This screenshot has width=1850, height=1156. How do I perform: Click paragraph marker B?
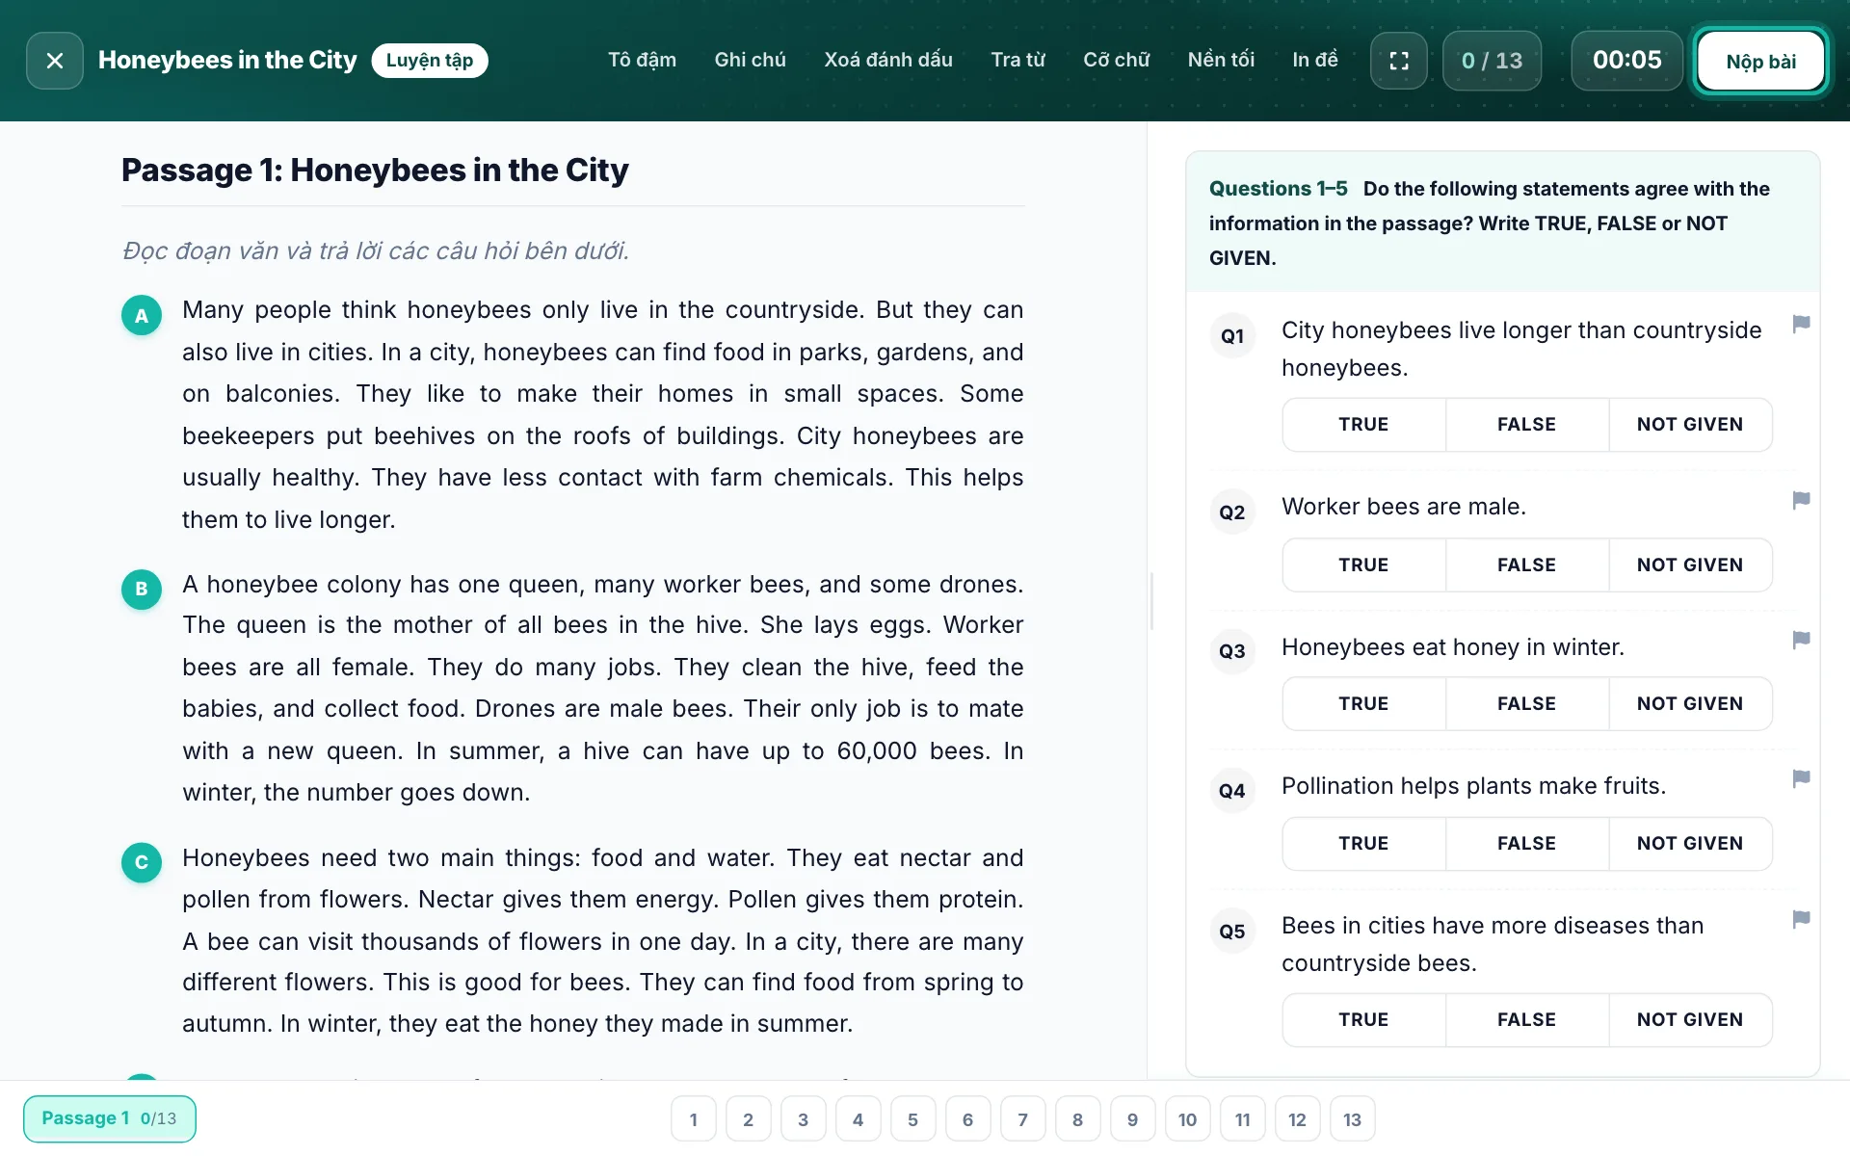pyautogui.click(x=142, y=589)
